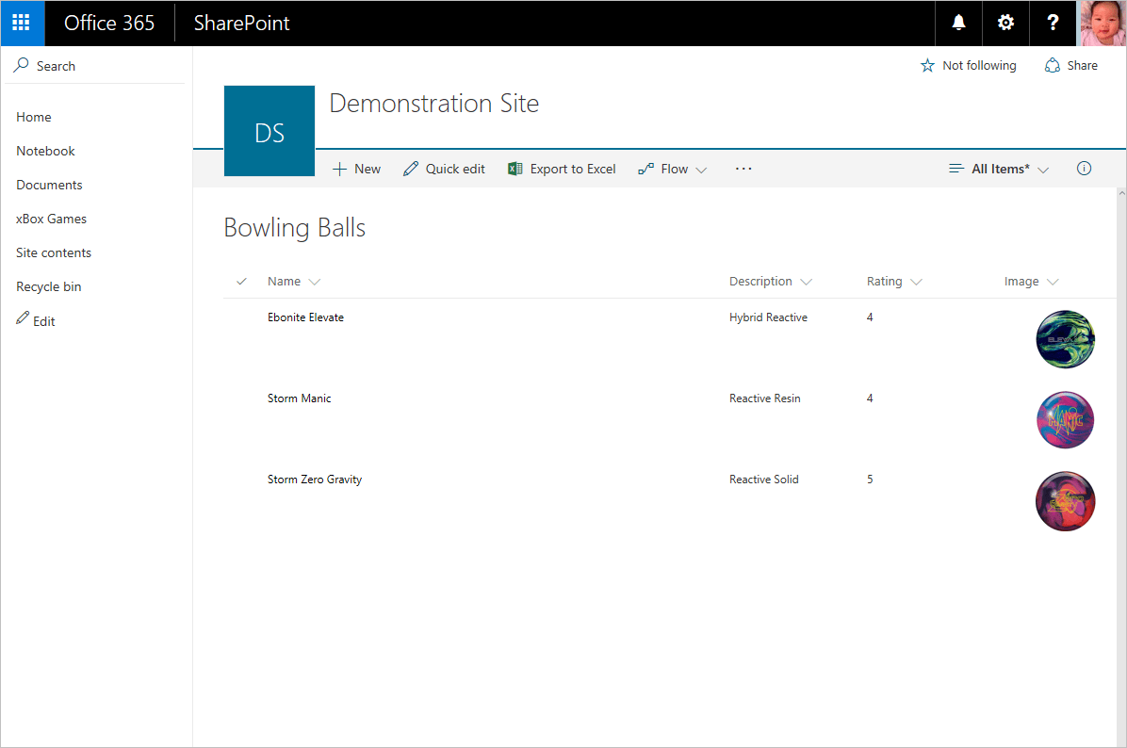Click Export to Excel
Image resolution: width=1127 pixels, height=748 pixels.
(562, 168)
